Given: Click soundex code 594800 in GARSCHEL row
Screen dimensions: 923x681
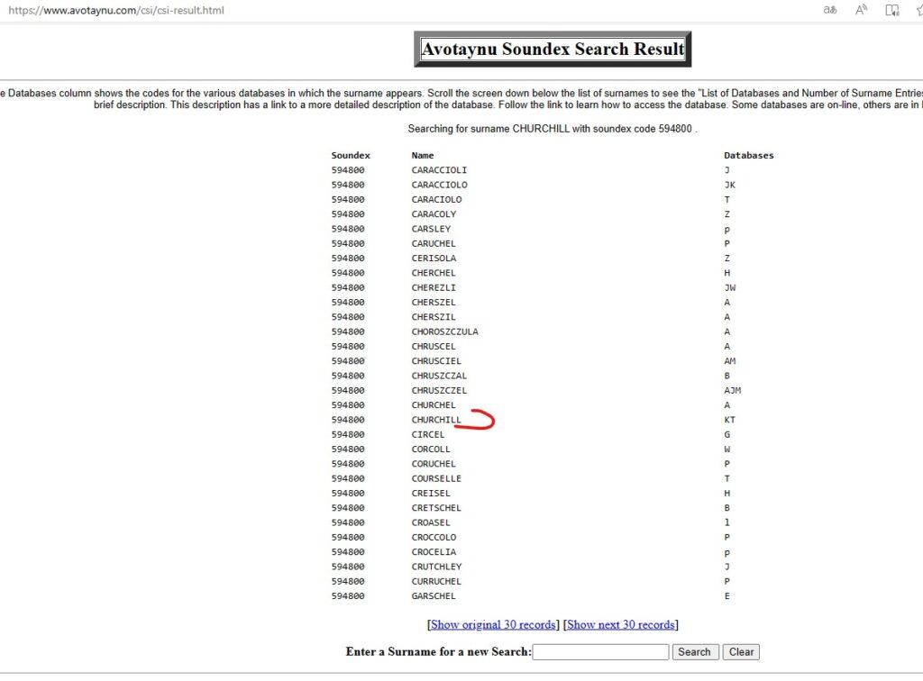Looking at the screenshot, I should 348,596.
